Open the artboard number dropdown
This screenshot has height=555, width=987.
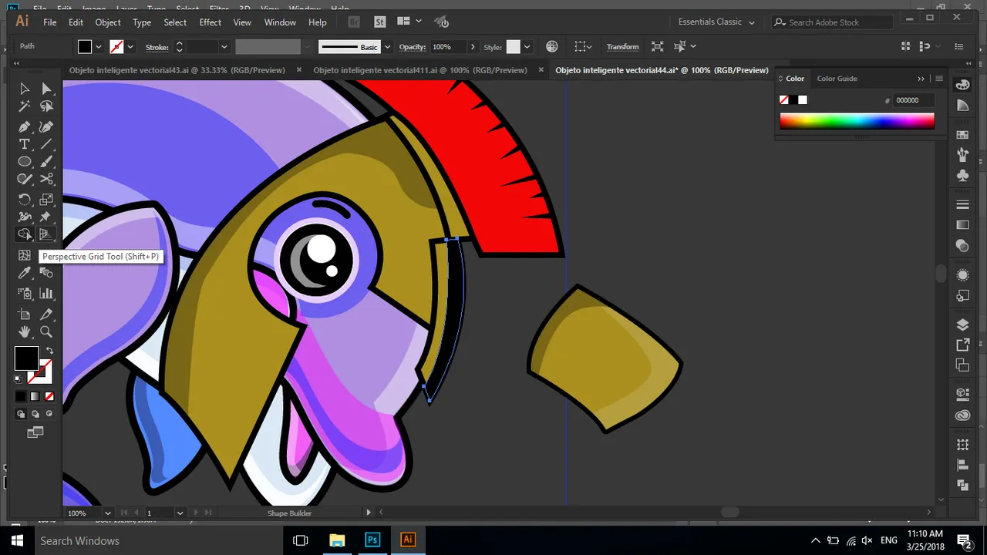click(x=180, y=513)
